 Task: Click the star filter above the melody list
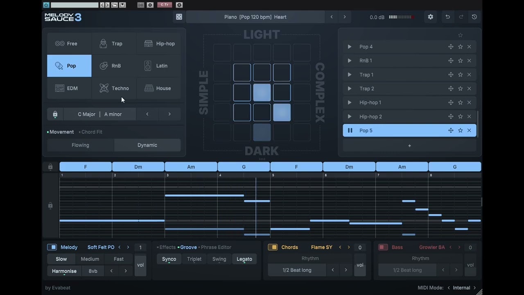point(460,35)
